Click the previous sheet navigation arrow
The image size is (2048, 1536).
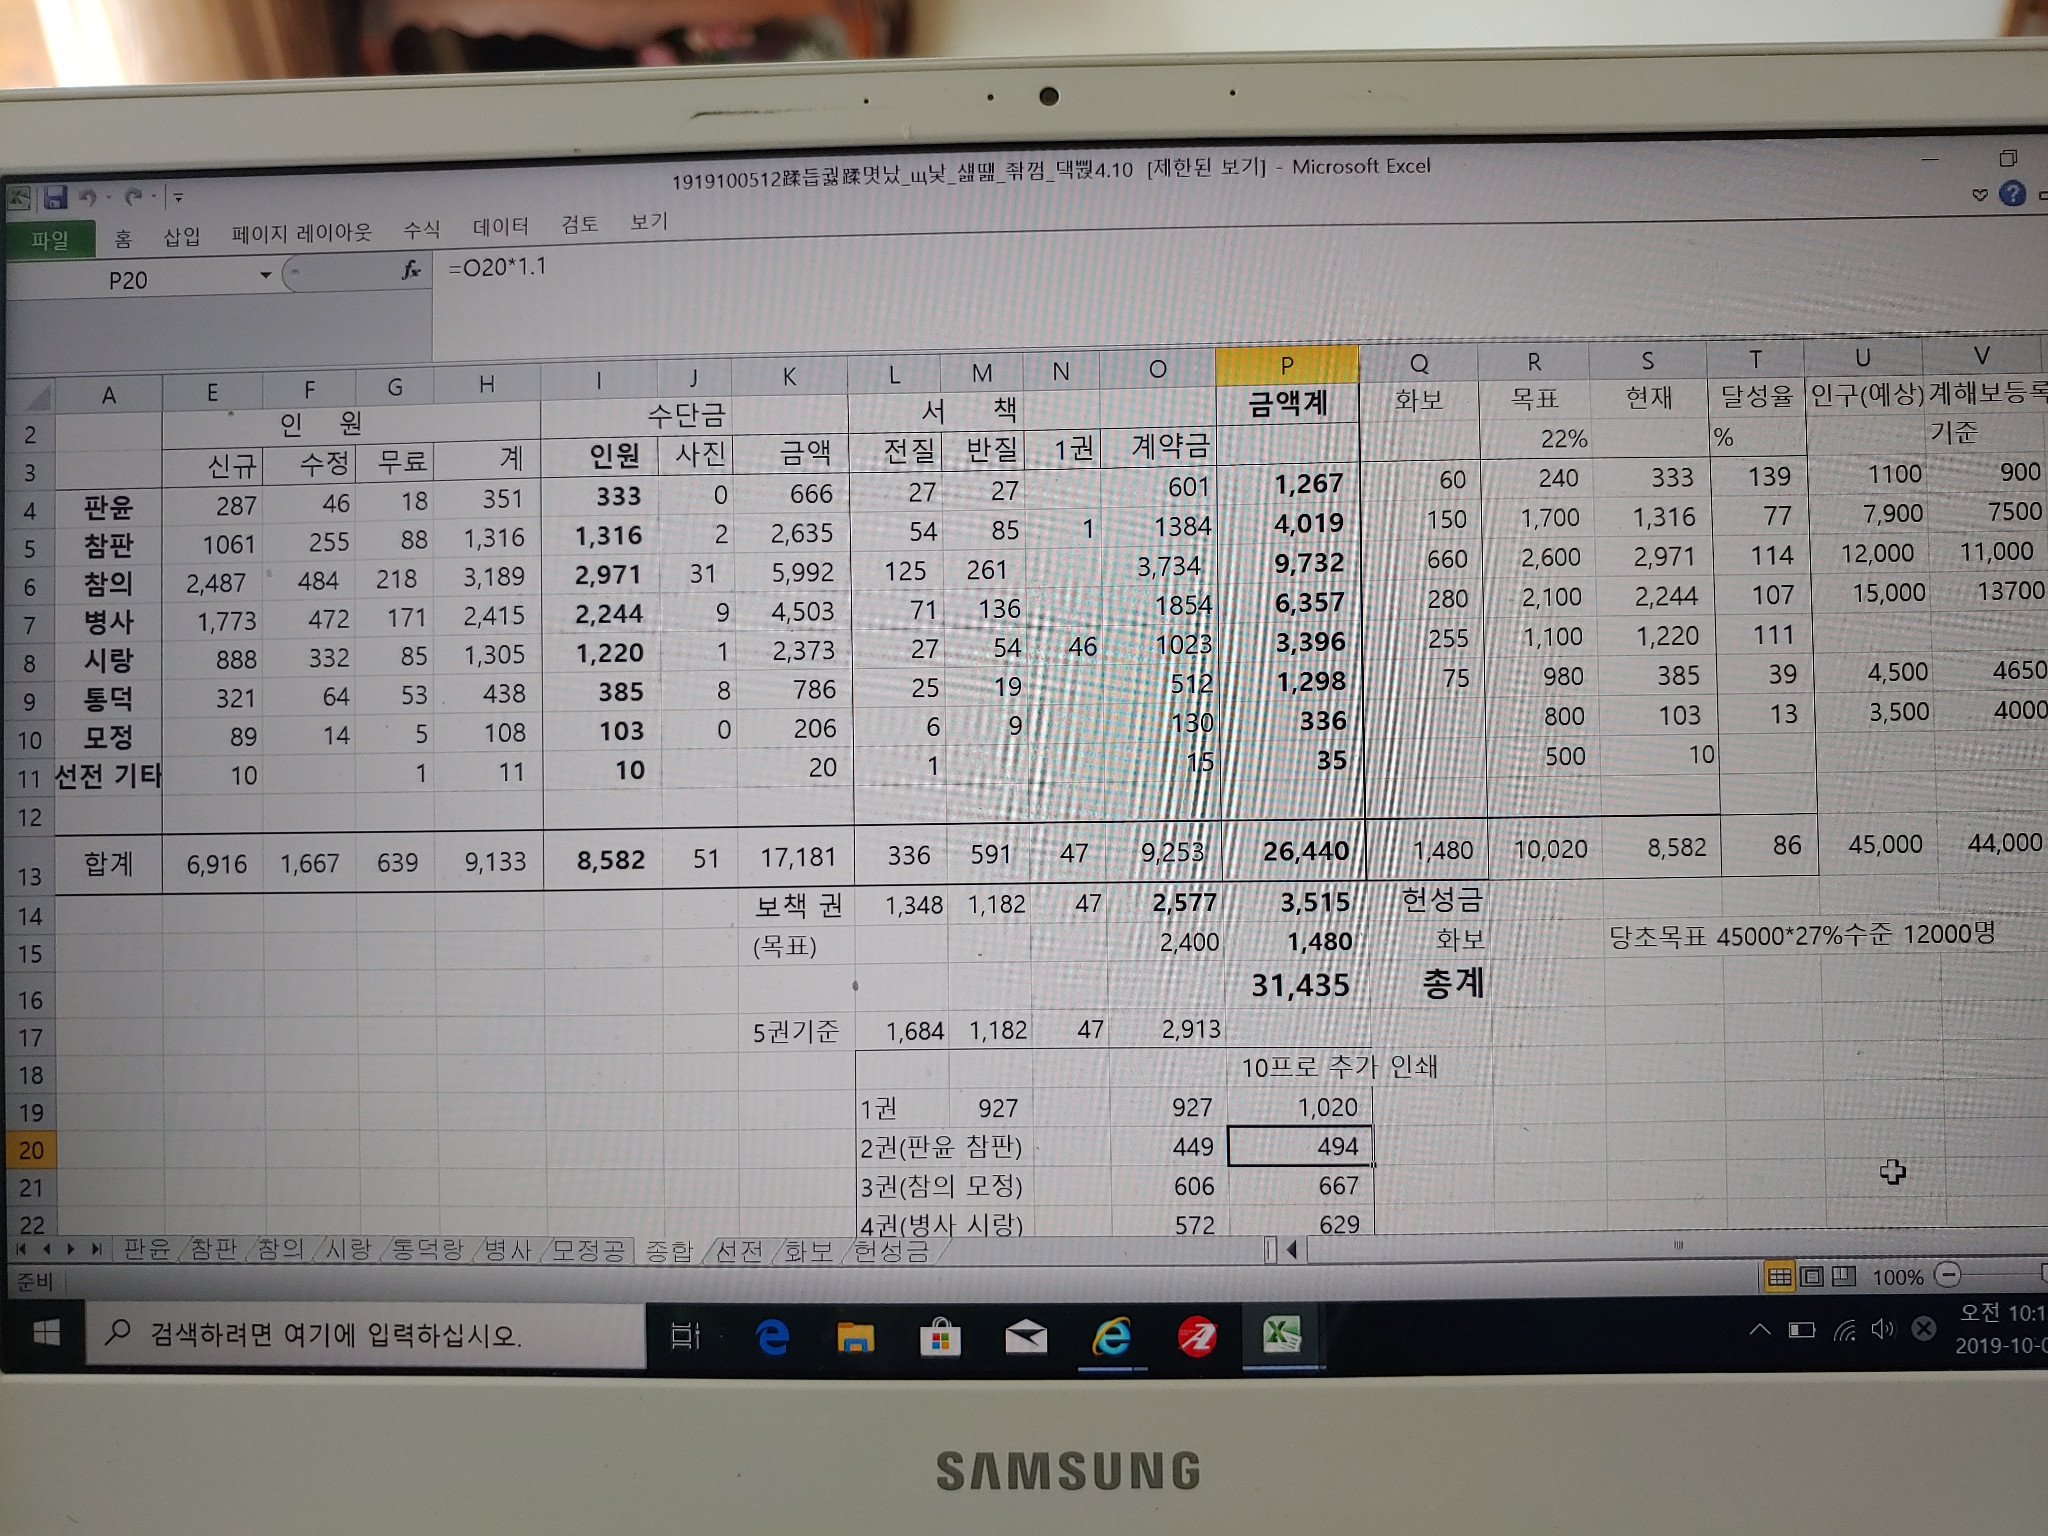pyautogui.click(x=45, y=1250)
